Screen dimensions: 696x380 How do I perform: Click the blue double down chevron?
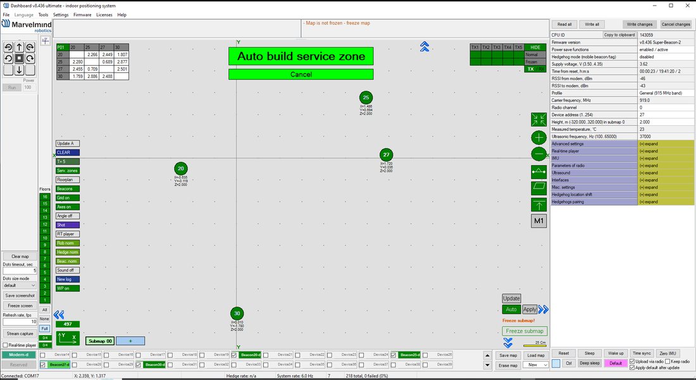coord(508,343)
